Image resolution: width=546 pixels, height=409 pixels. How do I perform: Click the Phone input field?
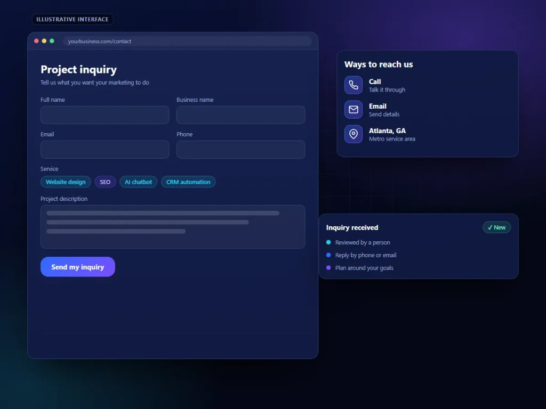(241, 150)
